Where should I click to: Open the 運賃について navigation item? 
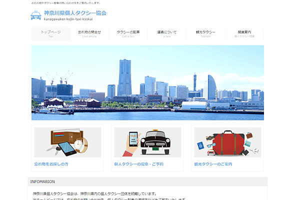[167, 33]
